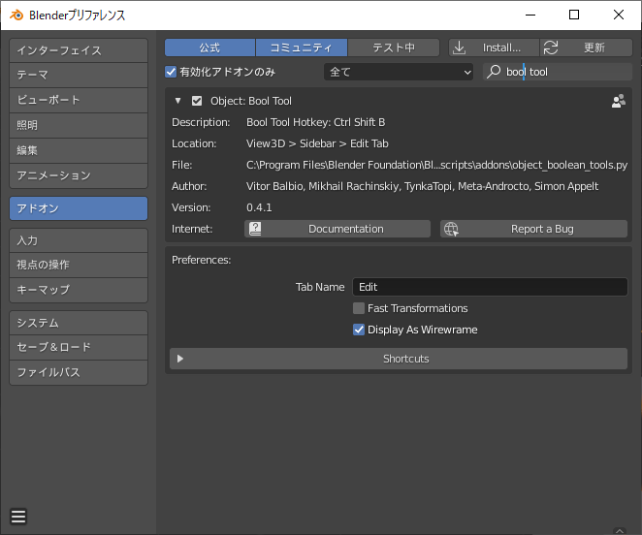Click the Install... button
This screenshot has width=642, height=535.
tap(494, 47)
